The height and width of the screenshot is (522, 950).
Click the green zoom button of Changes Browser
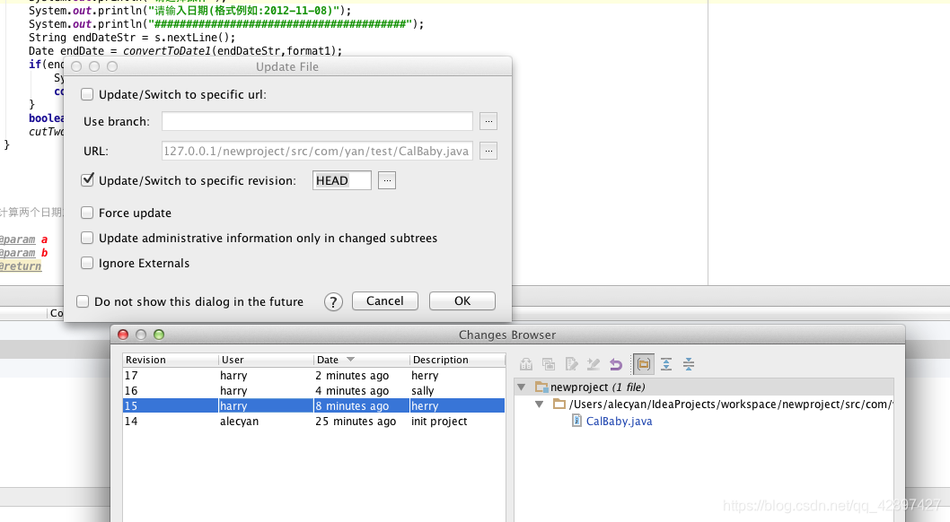pyautogui.click(x=159, y=335)
